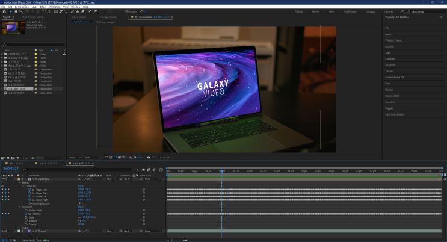This screenshot has height=242, width=447.
Task: Click Reset for Corner Pin effect
Action: tap(81, 186)
